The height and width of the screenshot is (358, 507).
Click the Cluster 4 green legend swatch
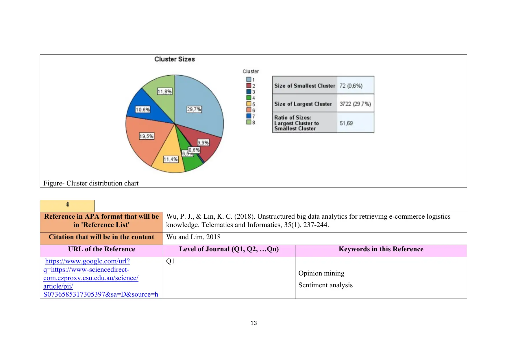249,98
